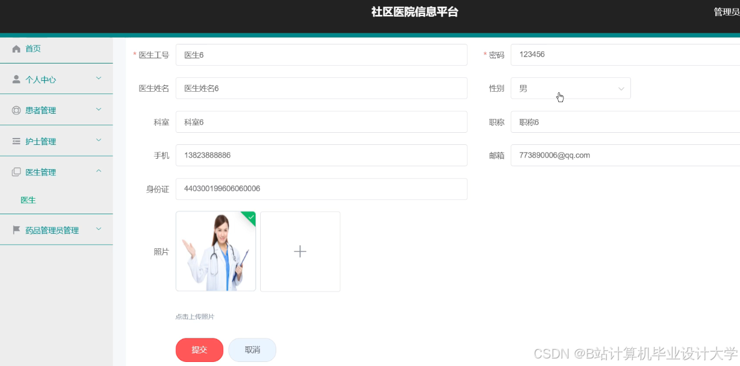
Task: Open 个人中心 menu item
Action: 57,80
